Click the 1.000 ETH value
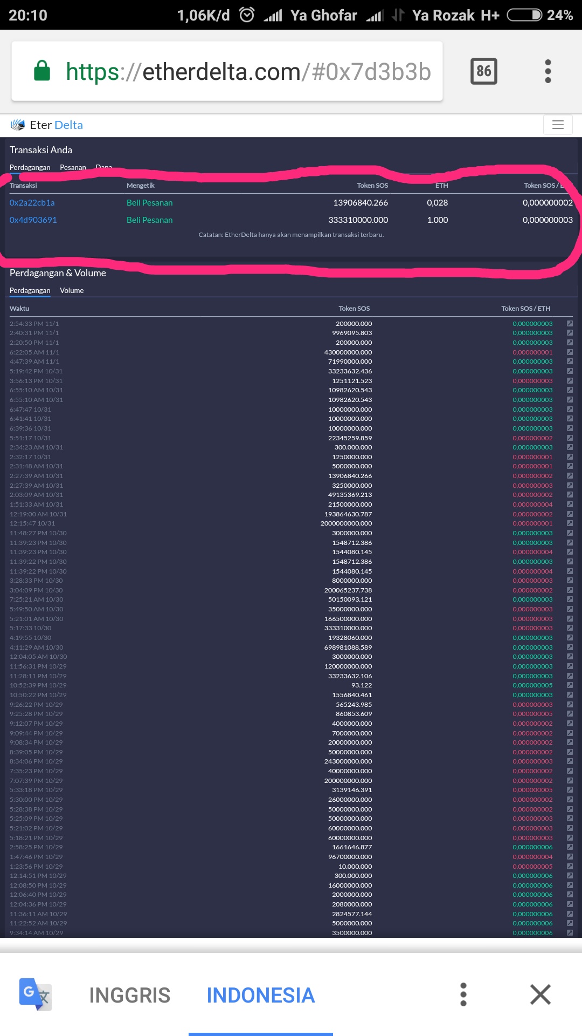This screenshot has height=1036, width=582. 438,220
